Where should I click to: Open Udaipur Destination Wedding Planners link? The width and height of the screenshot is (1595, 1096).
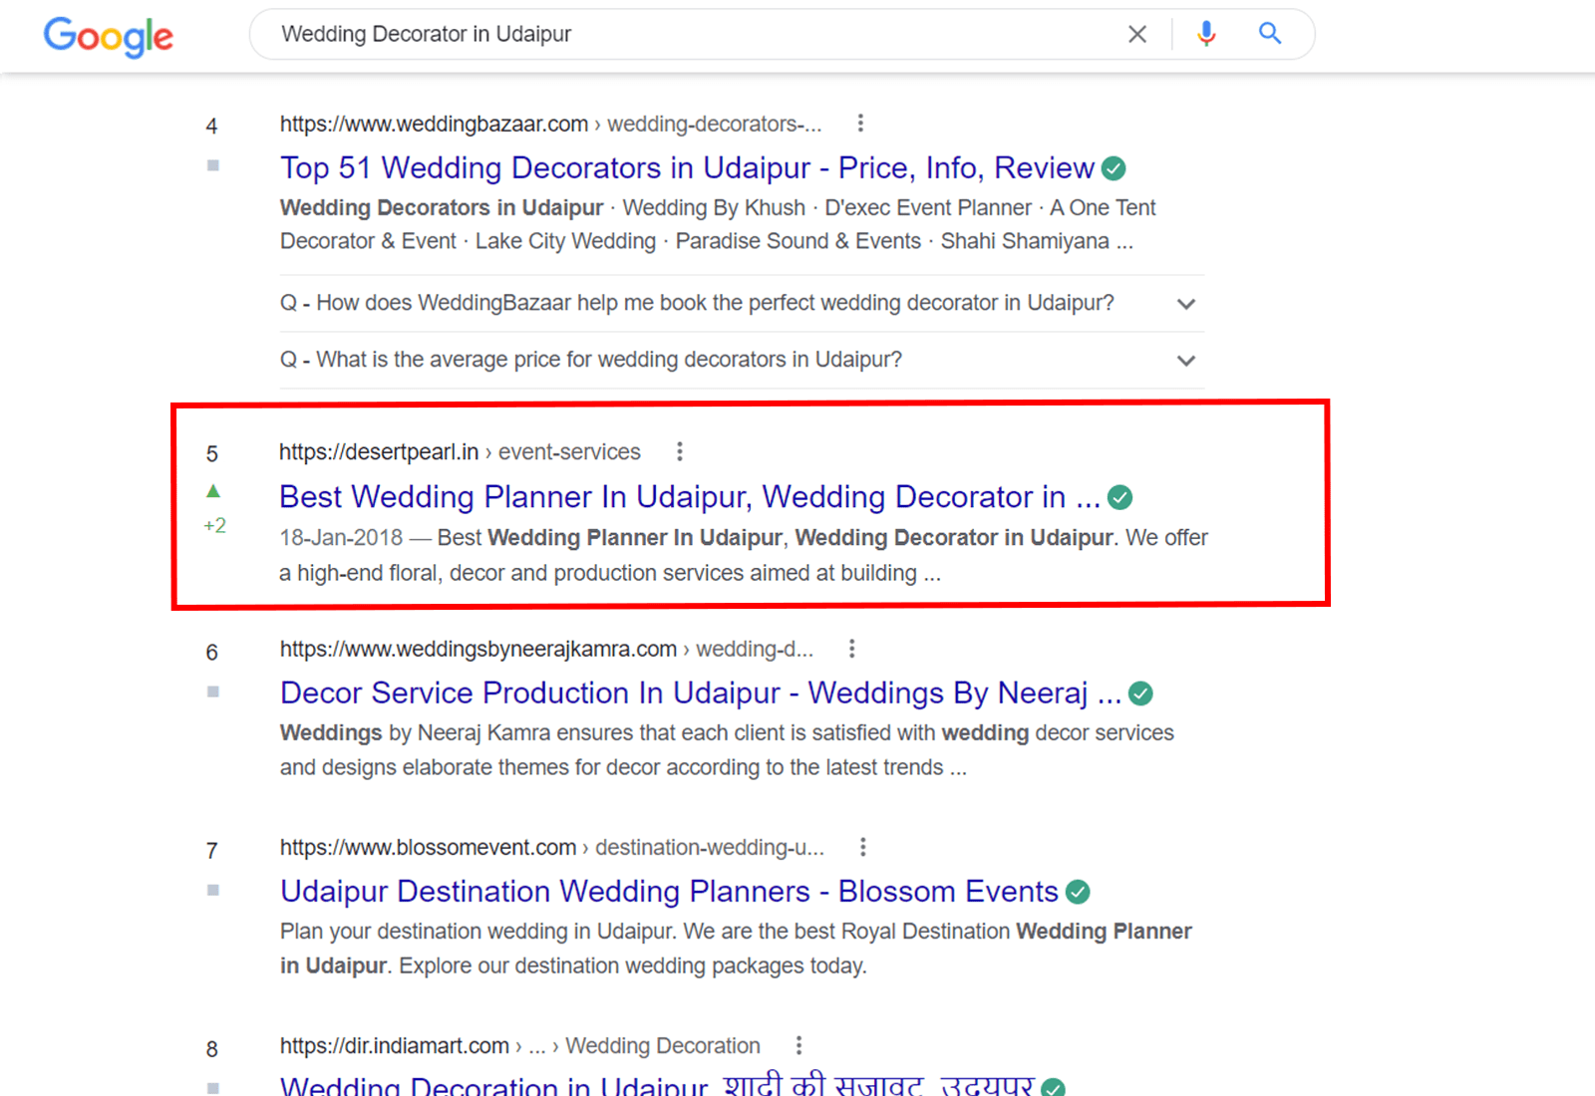668,892
